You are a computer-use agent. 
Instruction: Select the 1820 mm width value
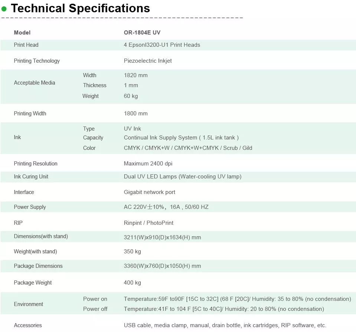click(135, 75)
